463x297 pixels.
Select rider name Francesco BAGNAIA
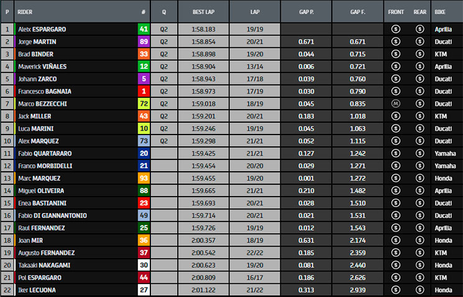coord(45,92)
